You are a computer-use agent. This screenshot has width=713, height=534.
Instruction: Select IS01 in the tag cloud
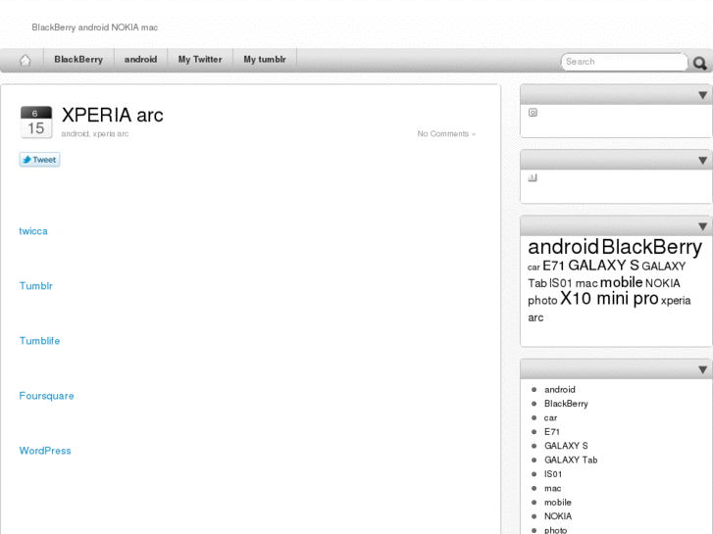point(560,283)
